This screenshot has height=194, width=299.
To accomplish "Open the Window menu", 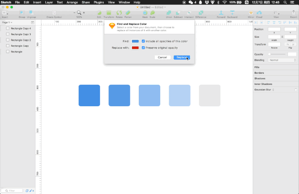I will (x=124, y=2).
